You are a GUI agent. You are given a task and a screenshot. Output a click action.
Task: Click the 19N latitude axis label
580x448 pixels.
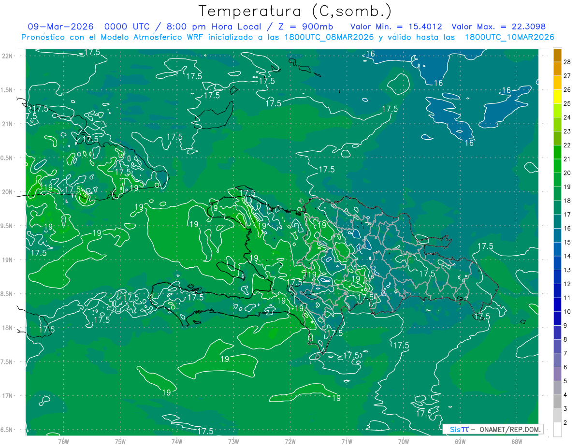point(8,260)
